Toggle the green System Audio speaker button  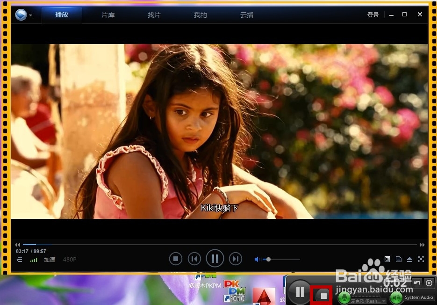[396, 298]
